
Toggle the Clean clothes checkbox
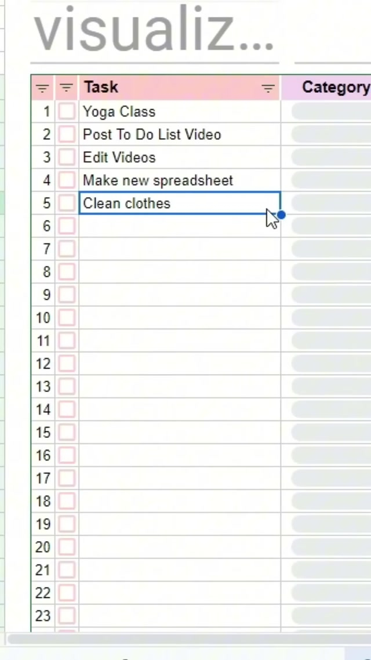[x=67, y=203]
